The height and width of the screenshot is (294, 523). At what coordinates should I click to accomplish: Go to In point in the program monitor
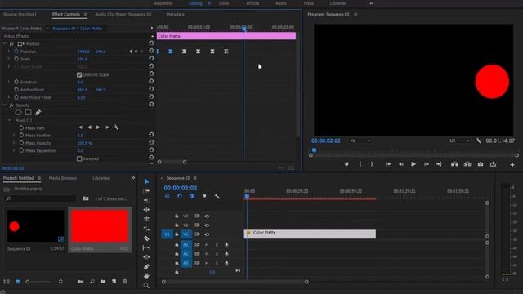[388, 164]
